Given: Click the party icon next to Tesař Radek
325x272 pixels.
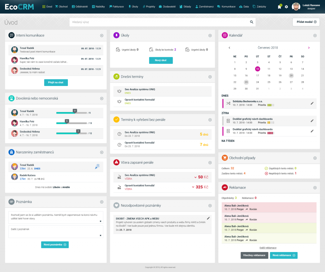Looking at the screenshot, I should pos(97,167).
